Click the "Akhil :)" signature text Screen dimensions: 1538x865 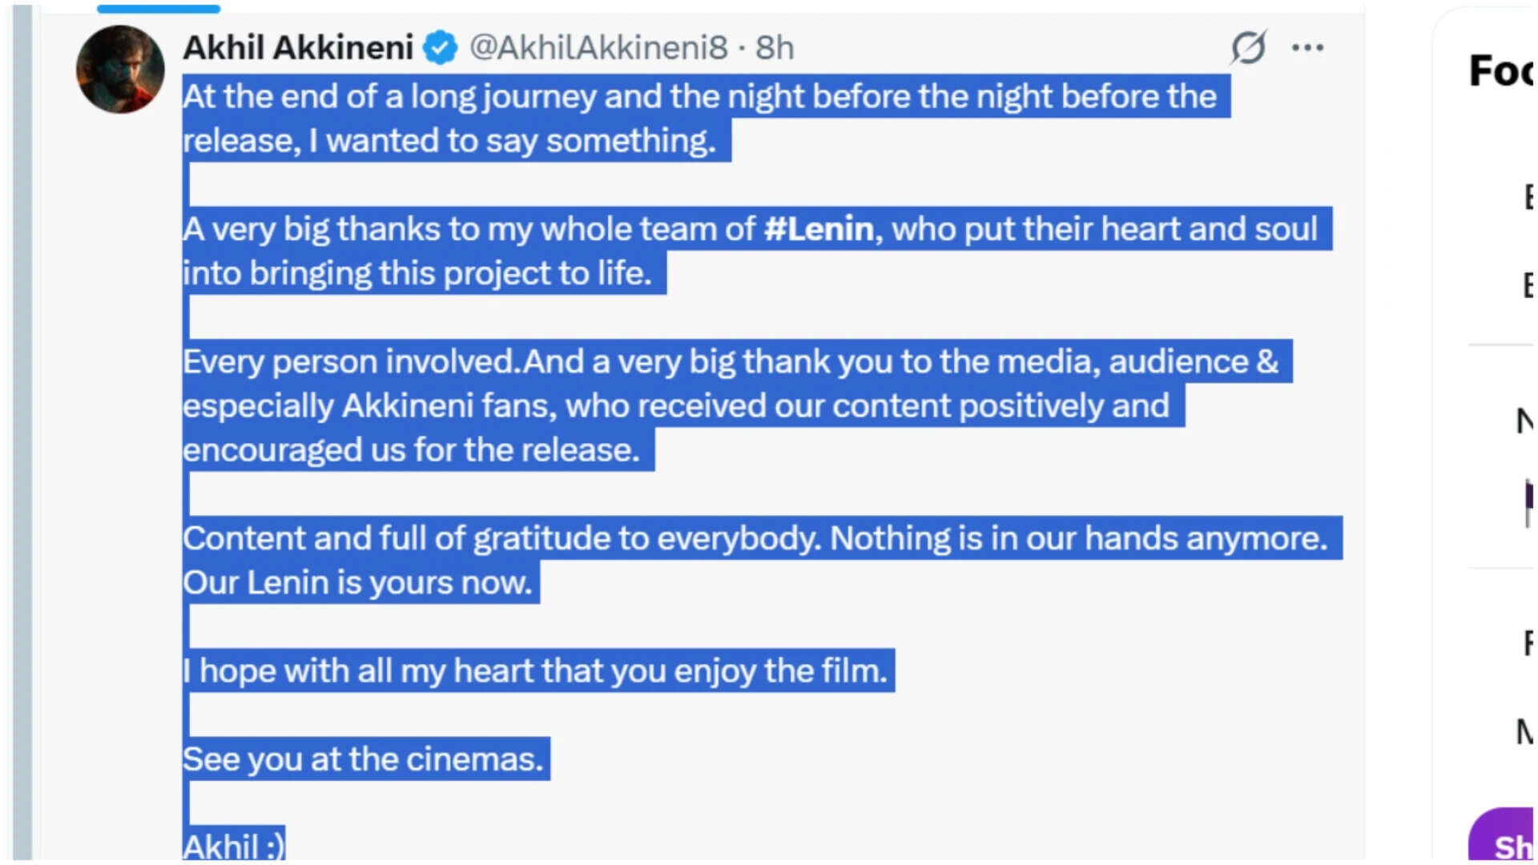coord(233,844)
